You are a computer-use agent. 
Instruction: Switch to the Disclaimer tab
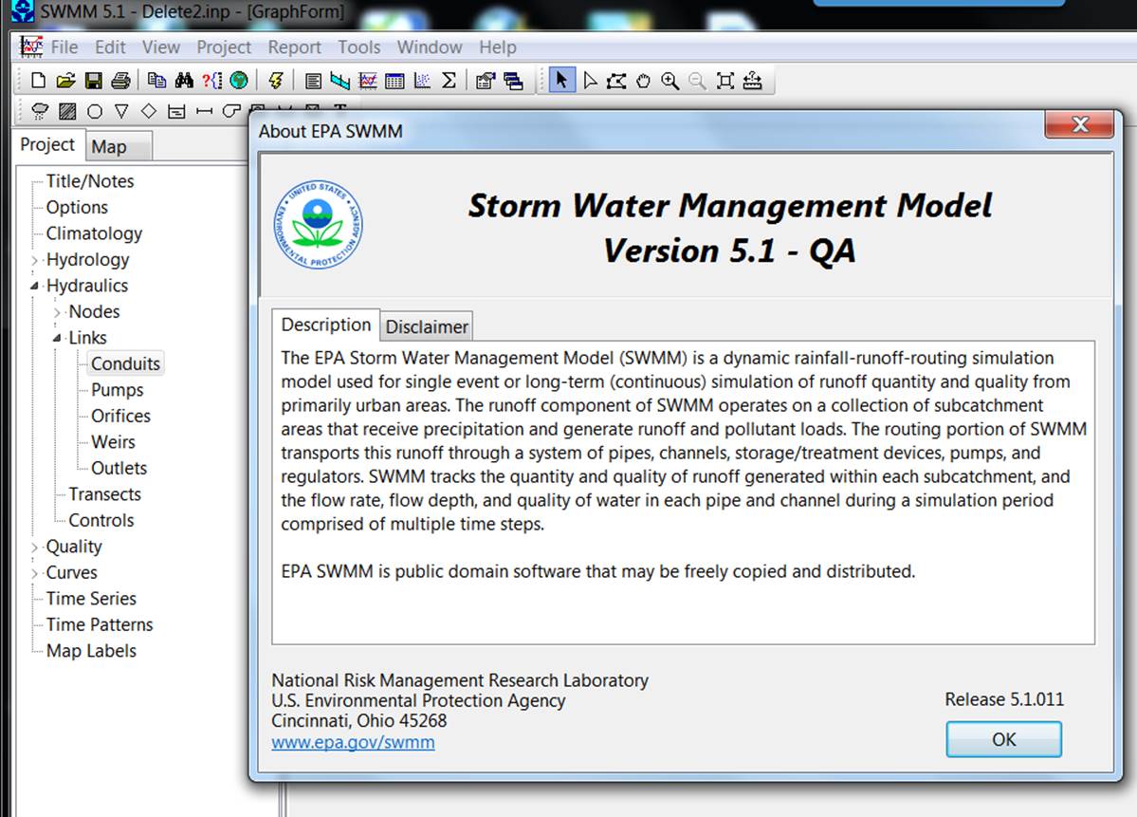426,326
